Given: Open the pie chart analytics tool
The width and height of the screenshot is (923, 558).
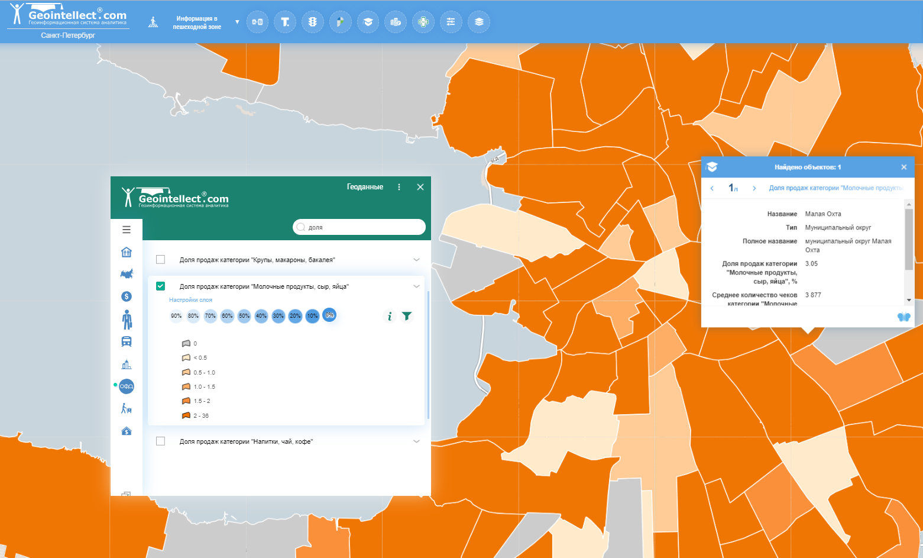Looking at the screenshot, I should point(341,22).
